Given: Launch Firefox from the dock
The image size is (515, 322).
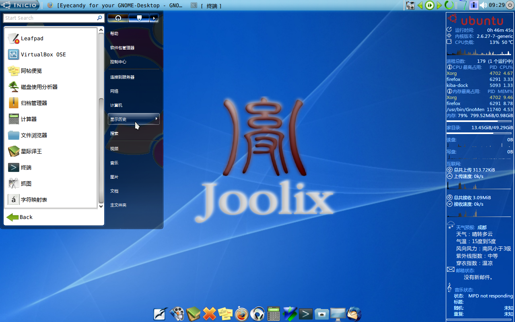Looking at the screenshot, I should 242,314.
